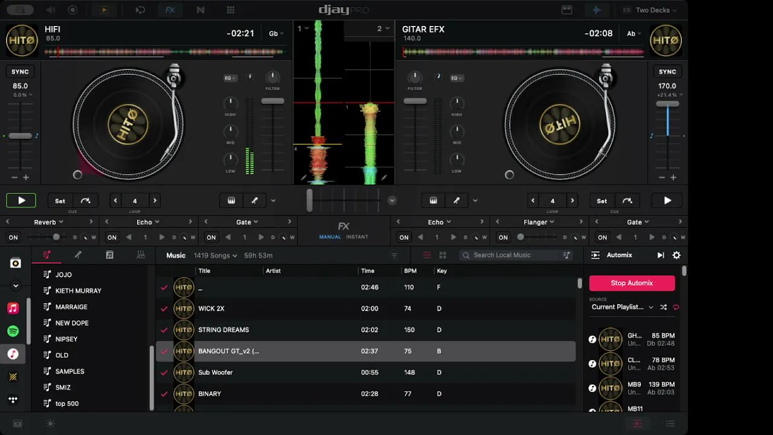Click the record icon in the top toolbar
Image resolution: width=773 pixels, height=435 pixels.
pyautogui.click(x=73, y=10)
